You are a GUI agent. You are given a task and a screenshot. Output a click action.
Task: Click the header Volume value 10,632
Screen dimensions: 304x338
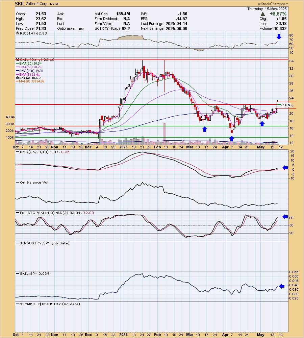click(x=280, y=28)
